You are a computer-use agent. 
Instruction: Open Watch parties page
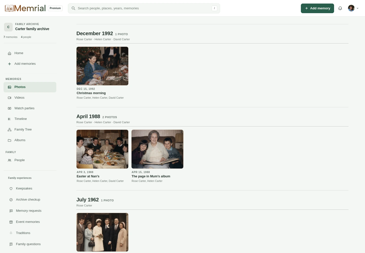pos(30,108)
